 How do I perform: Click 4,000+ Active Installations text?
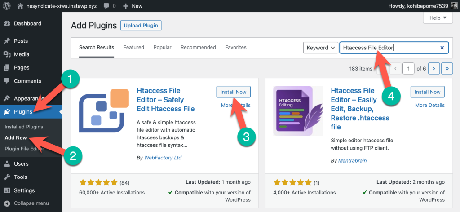tap(305, 193)
